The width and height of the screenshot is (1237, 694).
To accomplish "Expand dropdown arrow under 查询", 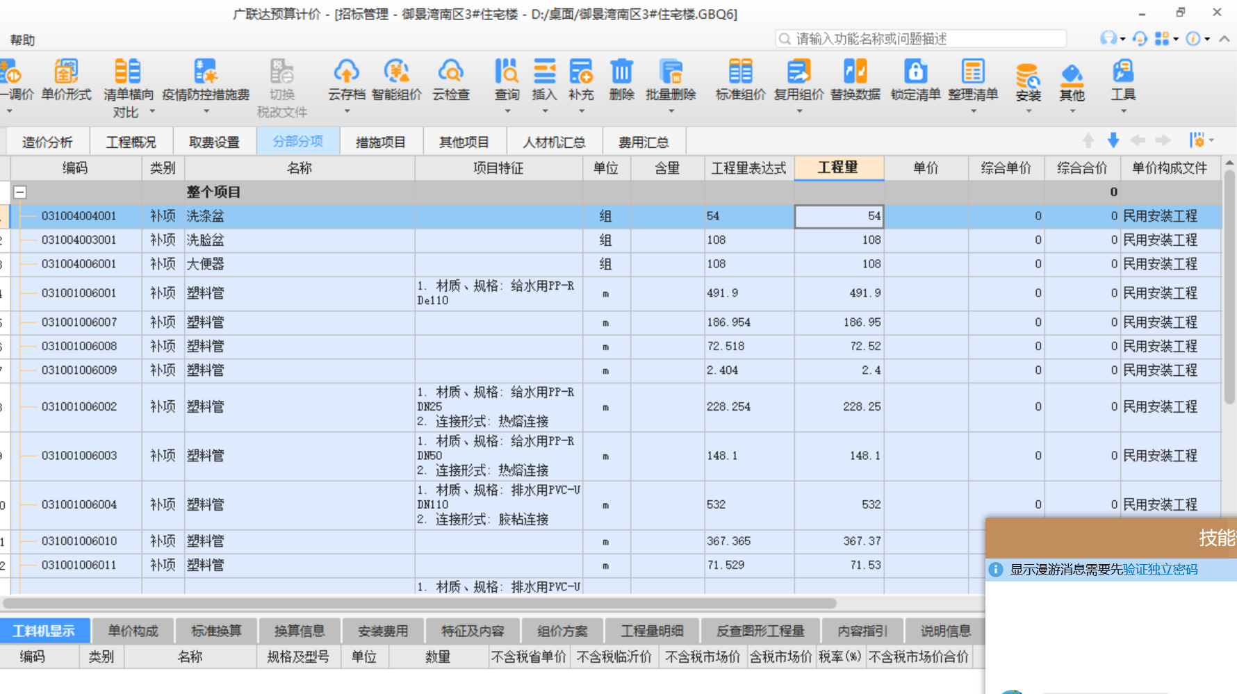I will click(507, 111).
